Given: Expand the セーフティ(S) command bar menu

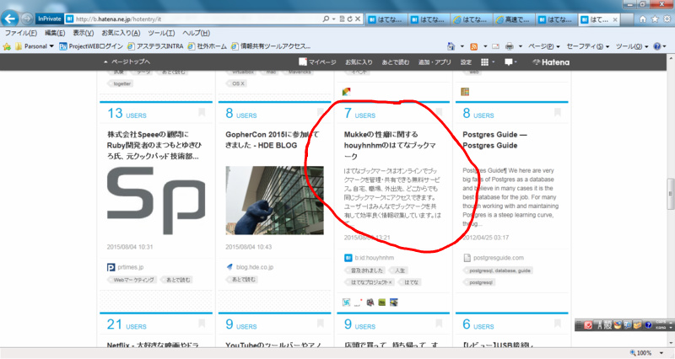Looking at the screenshot, I should tap(587, 46).
